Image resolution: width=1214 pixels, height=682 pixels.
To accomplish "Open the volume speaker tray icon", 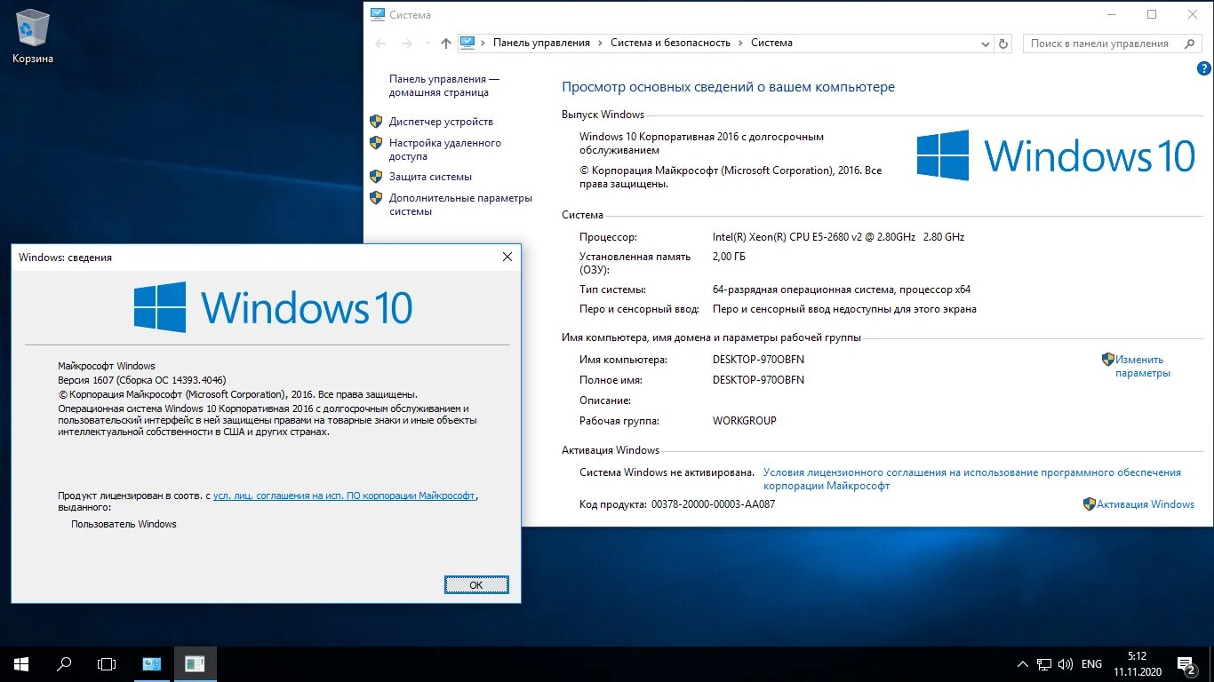I will coord(1066,664).
